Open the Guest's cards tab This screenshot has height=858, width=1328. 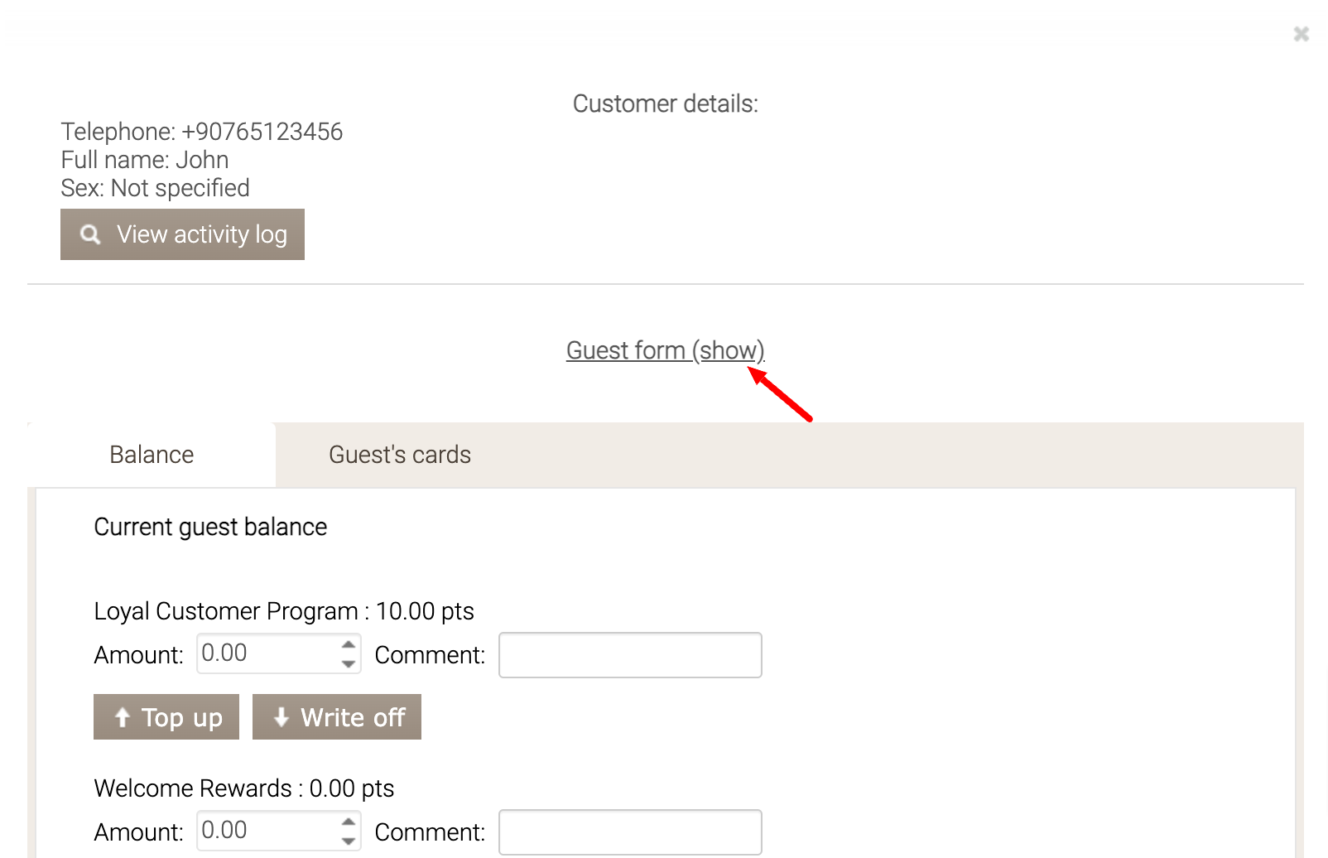coord(399,455)
